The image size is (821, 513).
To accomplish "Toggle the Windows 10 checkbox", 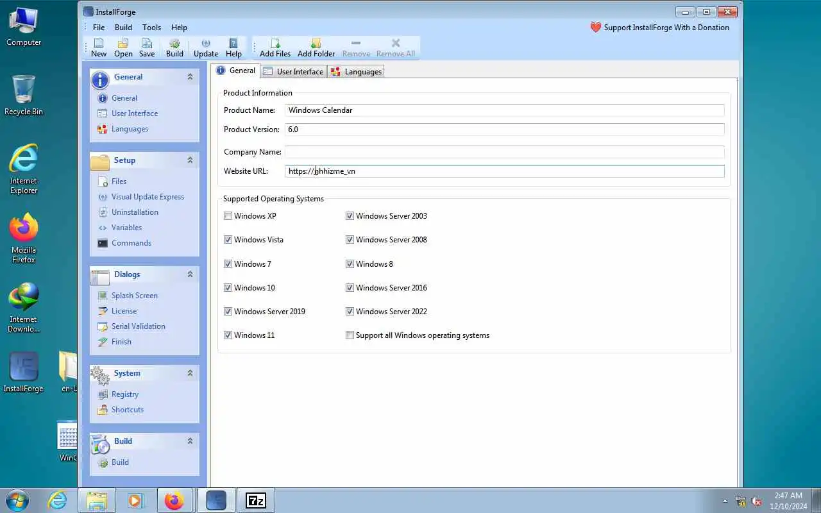I will coord(228,288).
